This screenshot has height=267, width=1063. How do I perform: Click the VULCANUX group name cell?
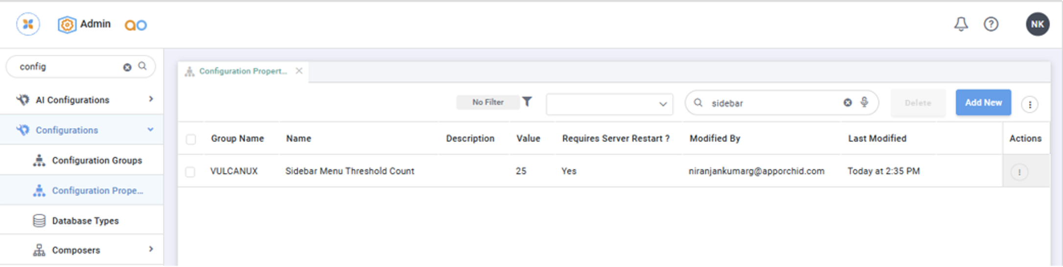click(x=234, y=171)
